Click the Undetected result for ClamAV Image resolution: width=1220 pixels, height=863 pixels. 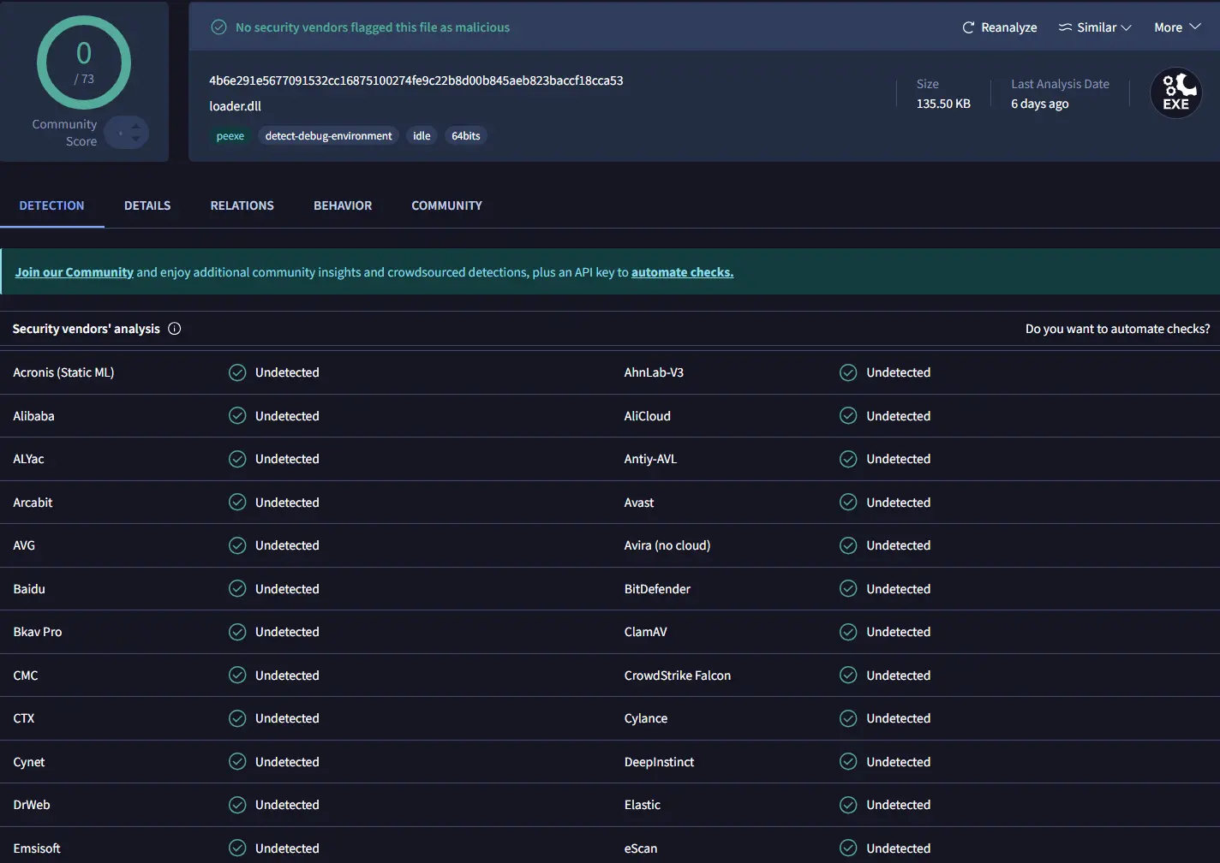[x=898, y=632]
